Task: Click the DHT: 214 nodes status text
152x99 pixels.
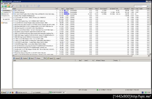Action: pos(83,90)
